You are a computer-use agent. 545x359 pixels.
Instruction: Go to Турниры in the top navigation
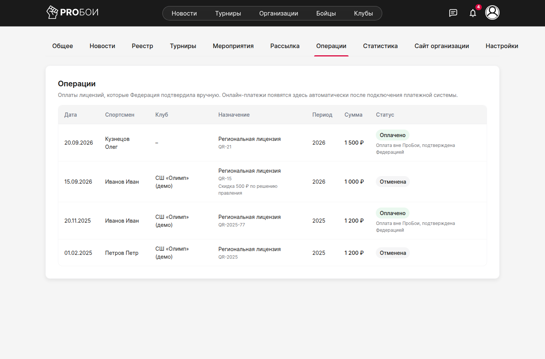point(228,13)
